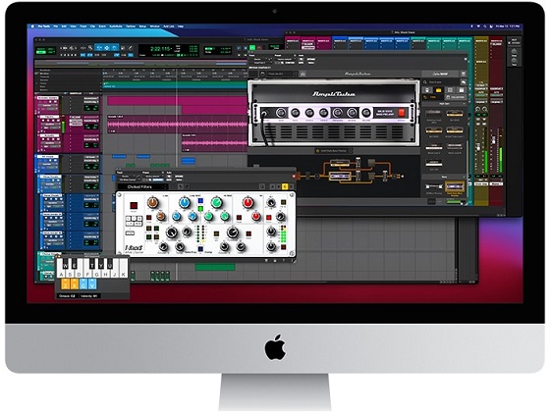Select the Pencil tool in edit toolbar
This screenshot has height=412, width=550.
pyautogui.click(x=130, y=48)
